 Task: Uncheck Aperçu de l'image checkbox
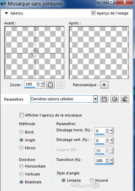coord(93,13)
